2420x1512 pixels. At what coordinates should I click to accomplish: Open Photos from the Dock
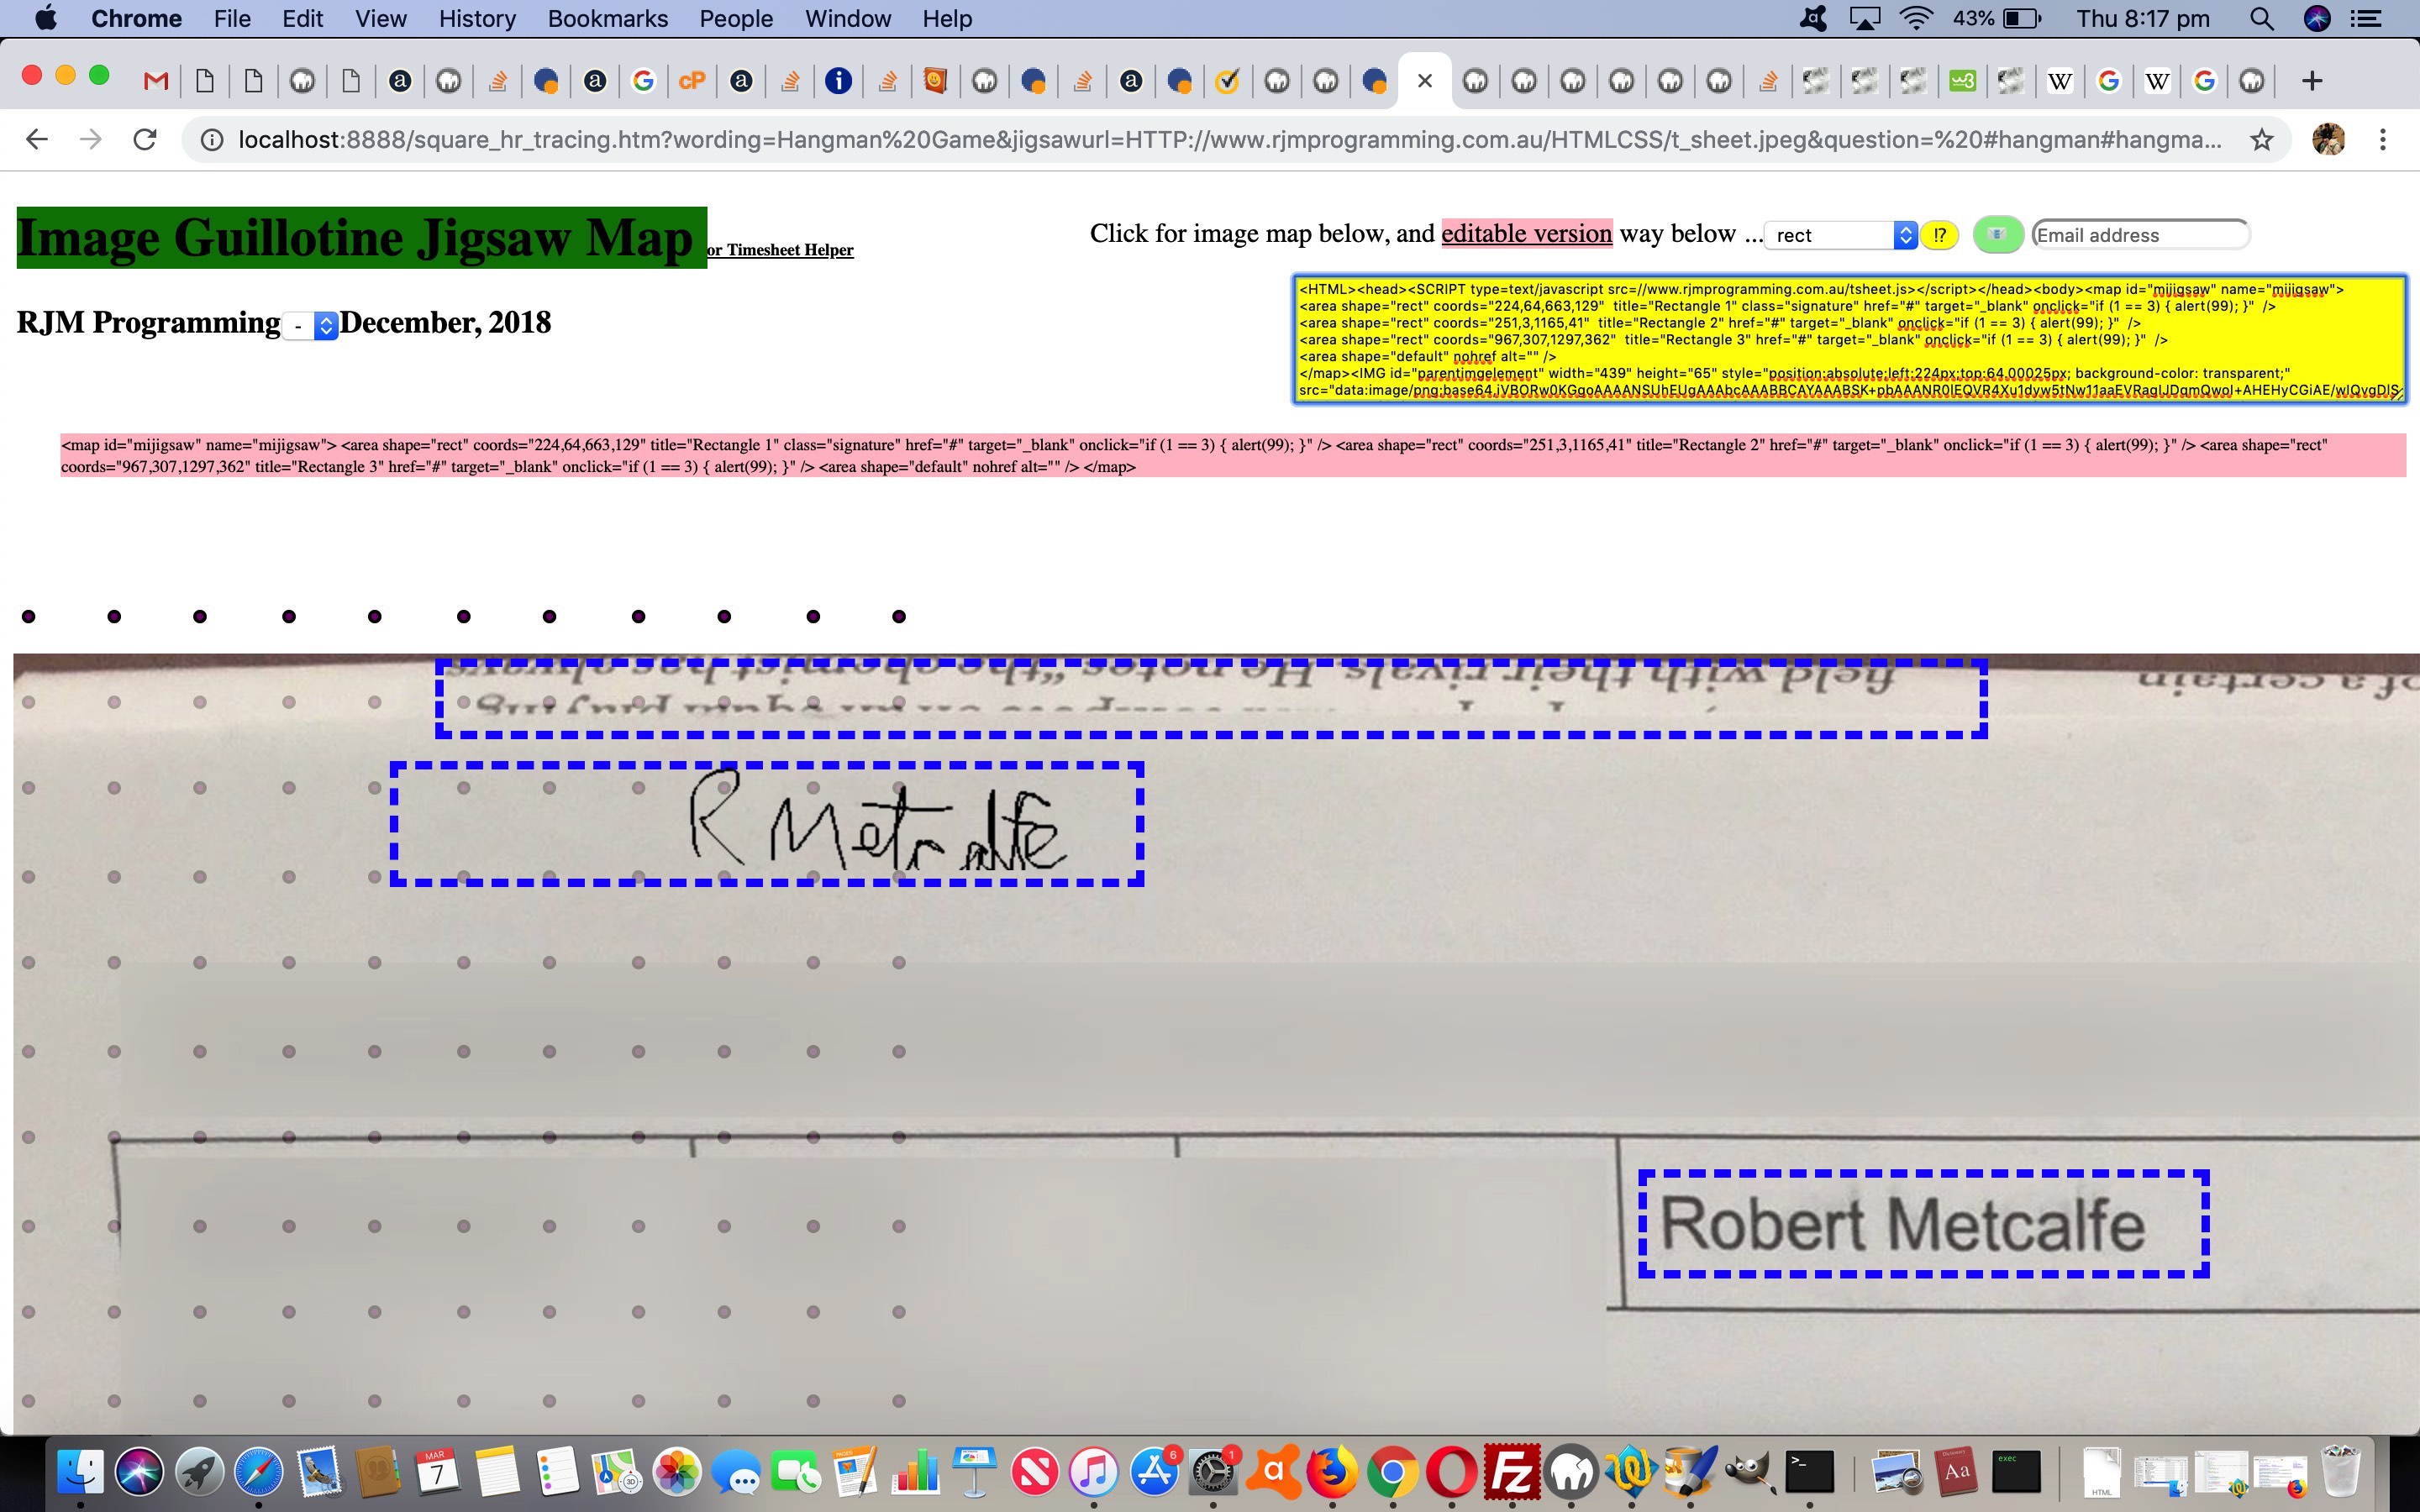tap(676, 1471)
